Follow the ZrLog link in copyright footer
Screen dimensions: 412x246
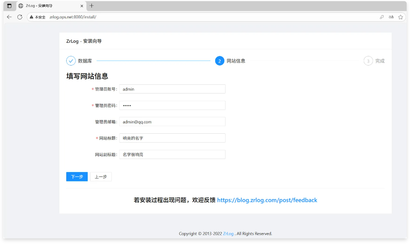(x=228, y=234)
